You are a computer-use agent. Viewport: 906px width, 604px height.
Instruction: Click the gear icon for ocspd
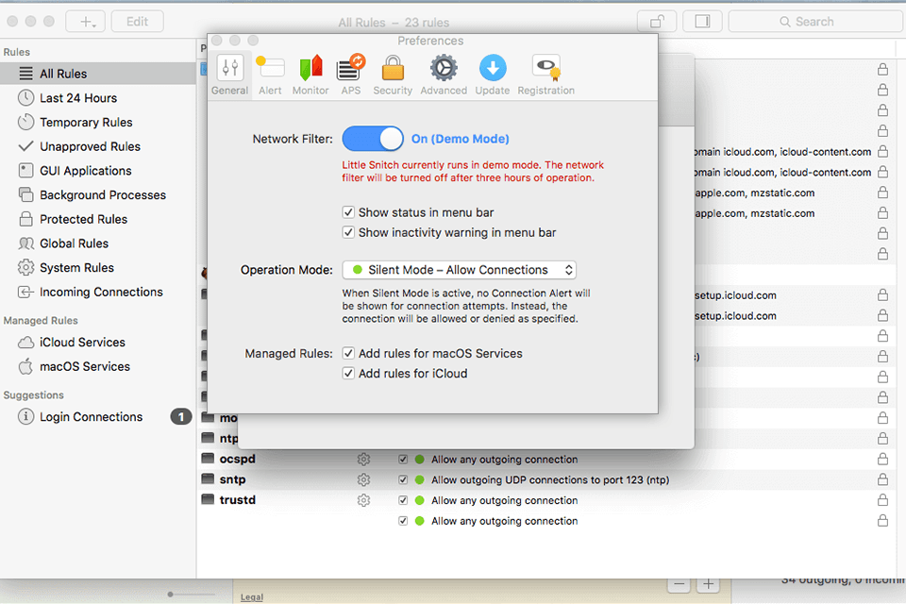pyautogui.click(x=363, y=460)
